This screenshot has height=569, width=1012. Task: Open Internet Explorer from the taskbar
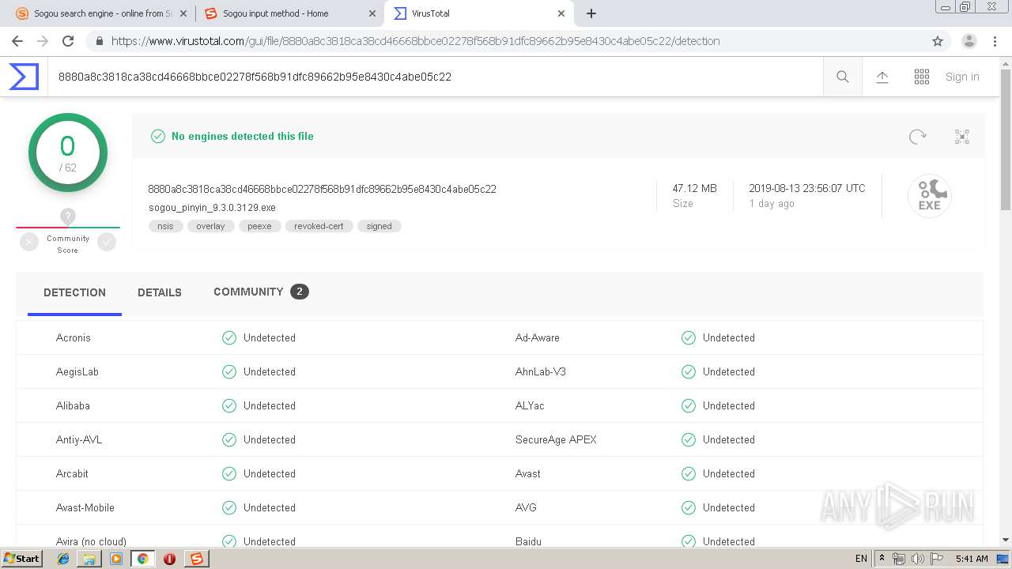pyautogui.click(x=63, y=559)
